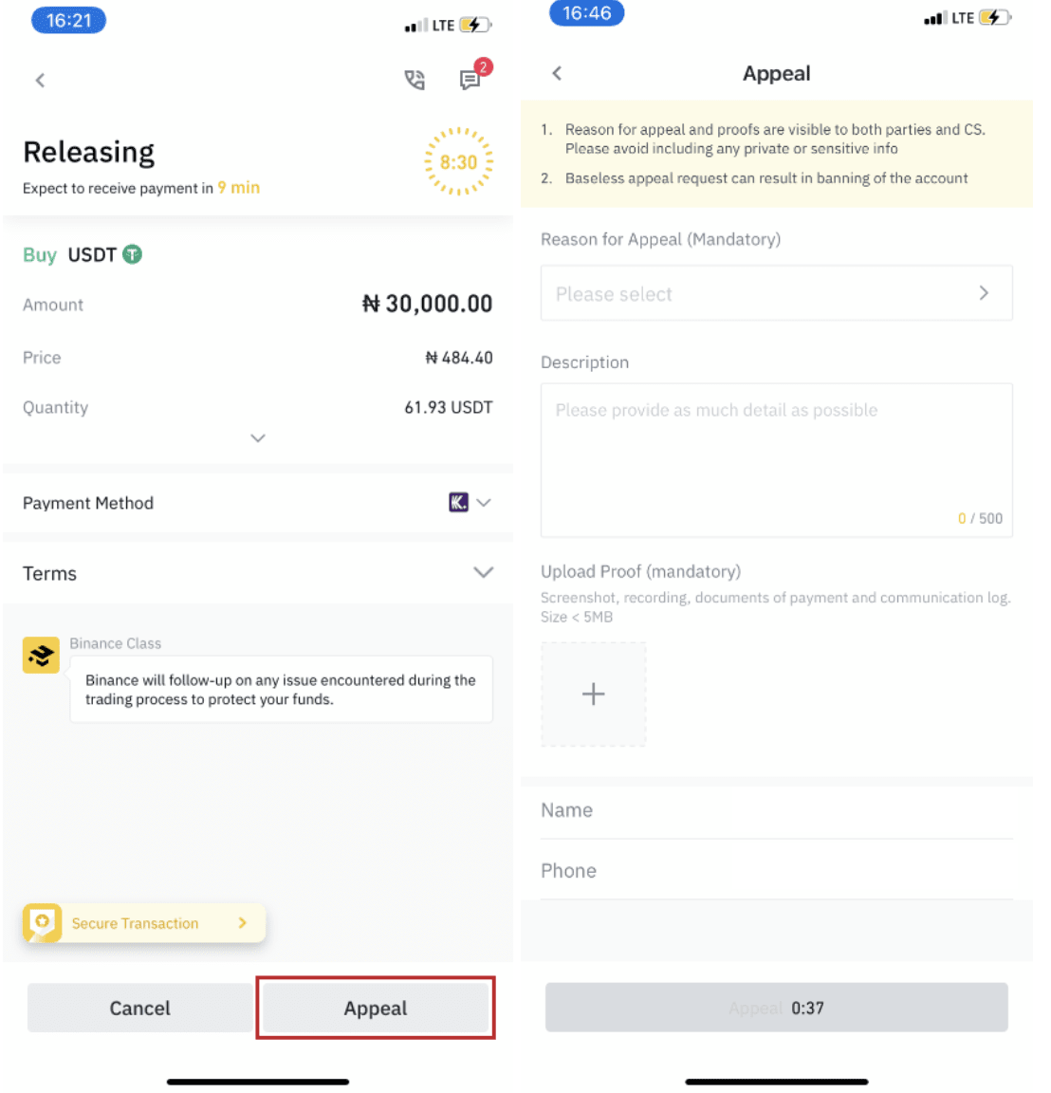The height and width of the screenshot is (1093, 1051).
Task: Open chat with 2 unread messages
Action: pos(470,80)
